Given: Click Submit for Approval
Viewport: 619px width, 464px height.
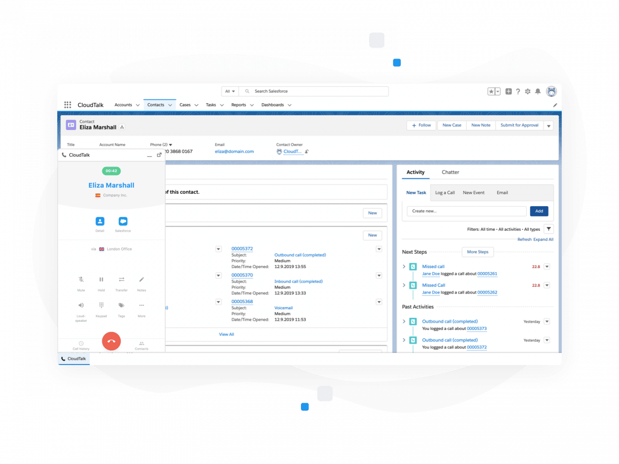Looking at the screenshot, I should pos(519,125).
